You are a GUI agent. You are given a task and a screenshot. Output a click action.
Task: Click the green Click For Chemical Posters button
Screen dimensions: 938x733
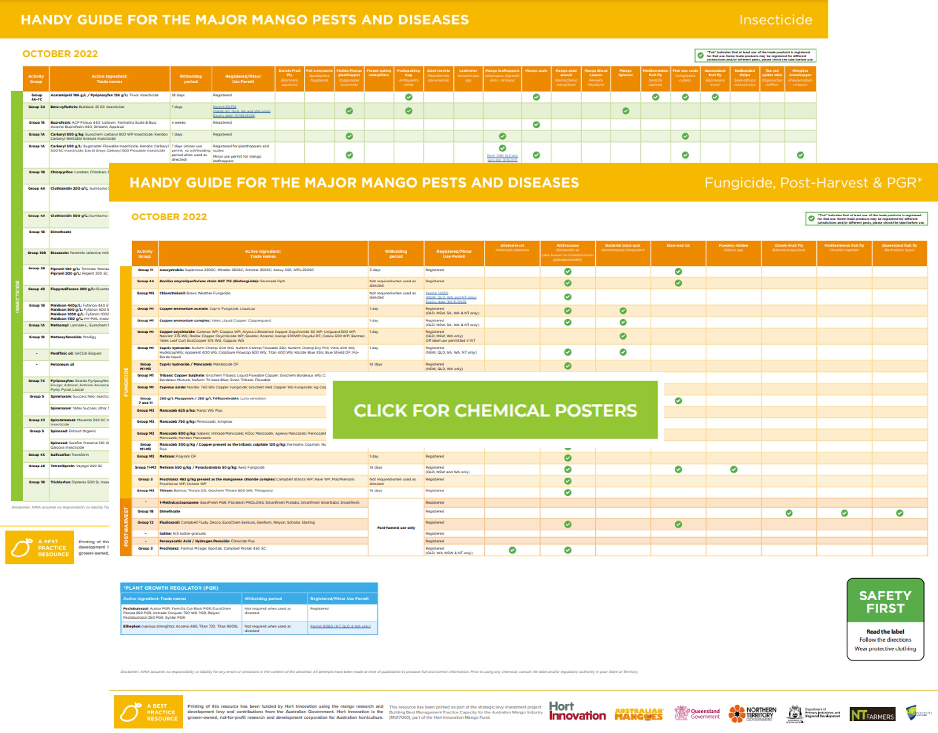495,410
